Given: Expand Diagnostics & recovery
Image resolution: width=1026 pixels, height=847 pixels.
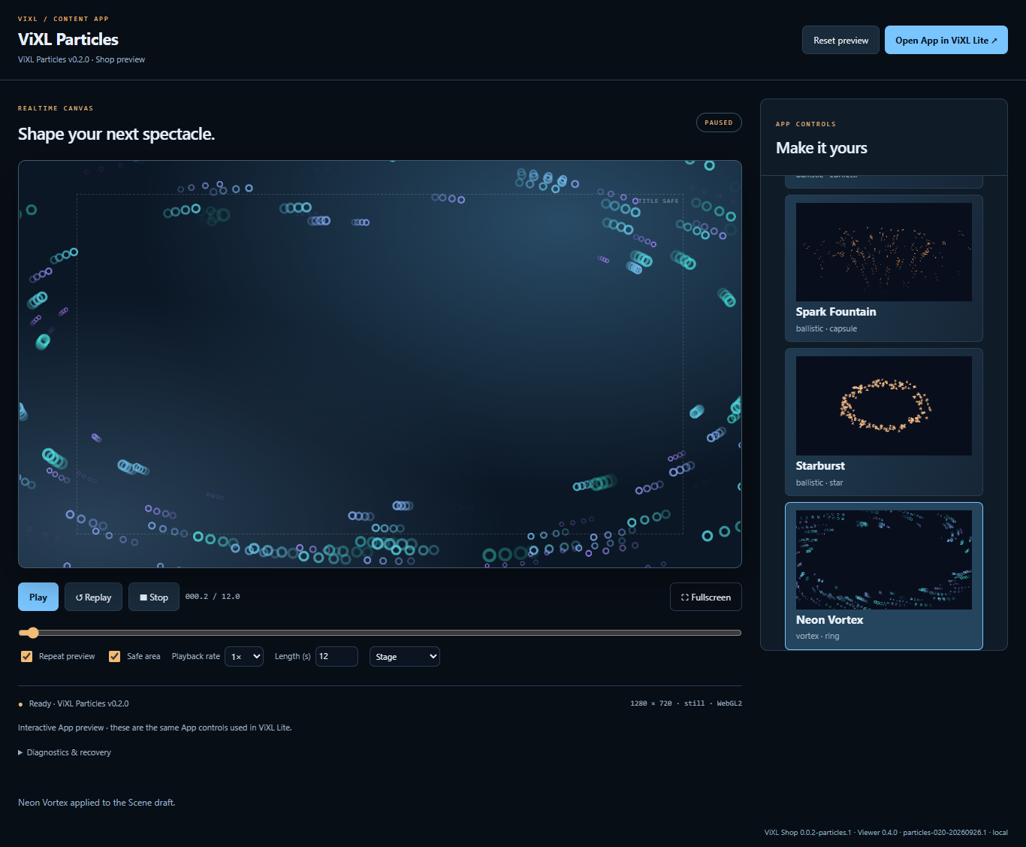Looking at the screenshot, I should 65,752.
